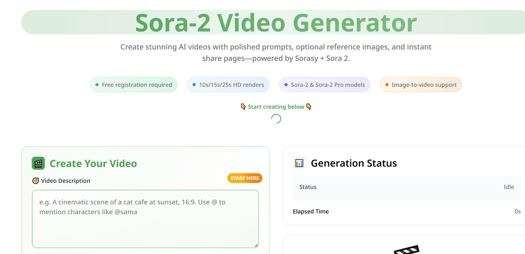Select the 10s/15s/25s HD renders badge
This screenshot has height=254, width=525.
coord(228,85)
